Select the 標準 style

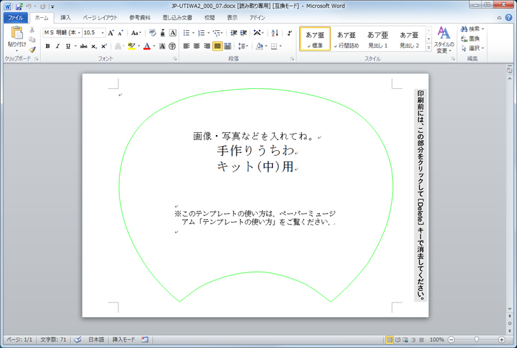[x=315, y=39]
